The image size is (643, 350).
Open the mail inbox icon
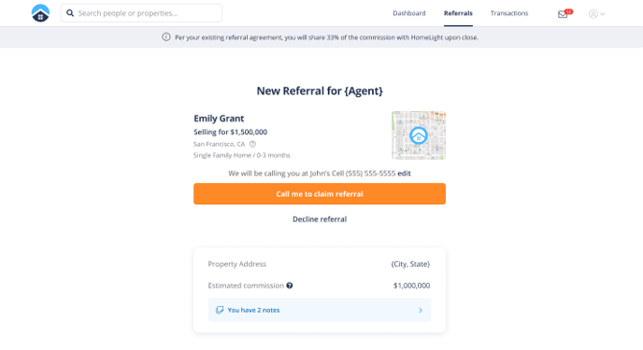(563, 14)
